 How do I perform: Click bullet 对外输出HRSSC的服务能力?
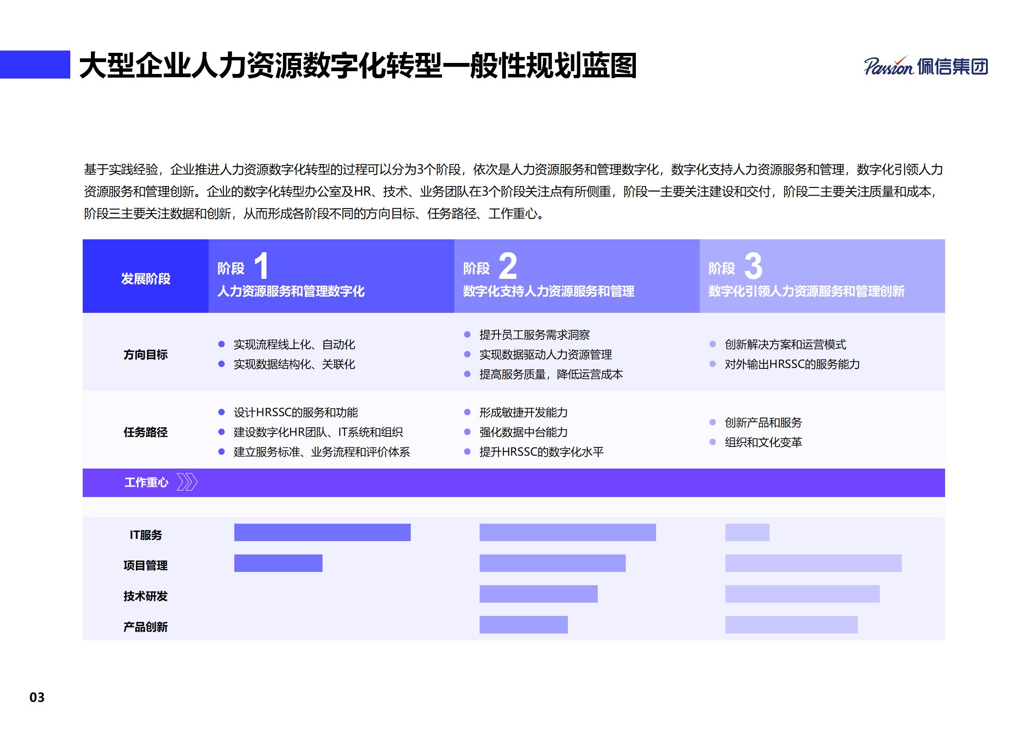click(x=792, y=364)
